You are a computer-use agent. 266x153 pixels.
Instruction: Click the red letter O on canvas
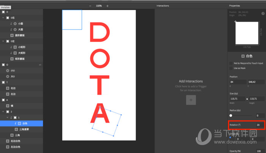coord(100,58)
